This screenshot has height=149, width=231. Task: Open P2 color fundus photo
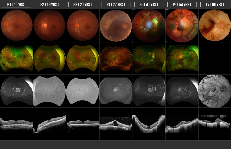pyautogui.click(x=50, y=25)
